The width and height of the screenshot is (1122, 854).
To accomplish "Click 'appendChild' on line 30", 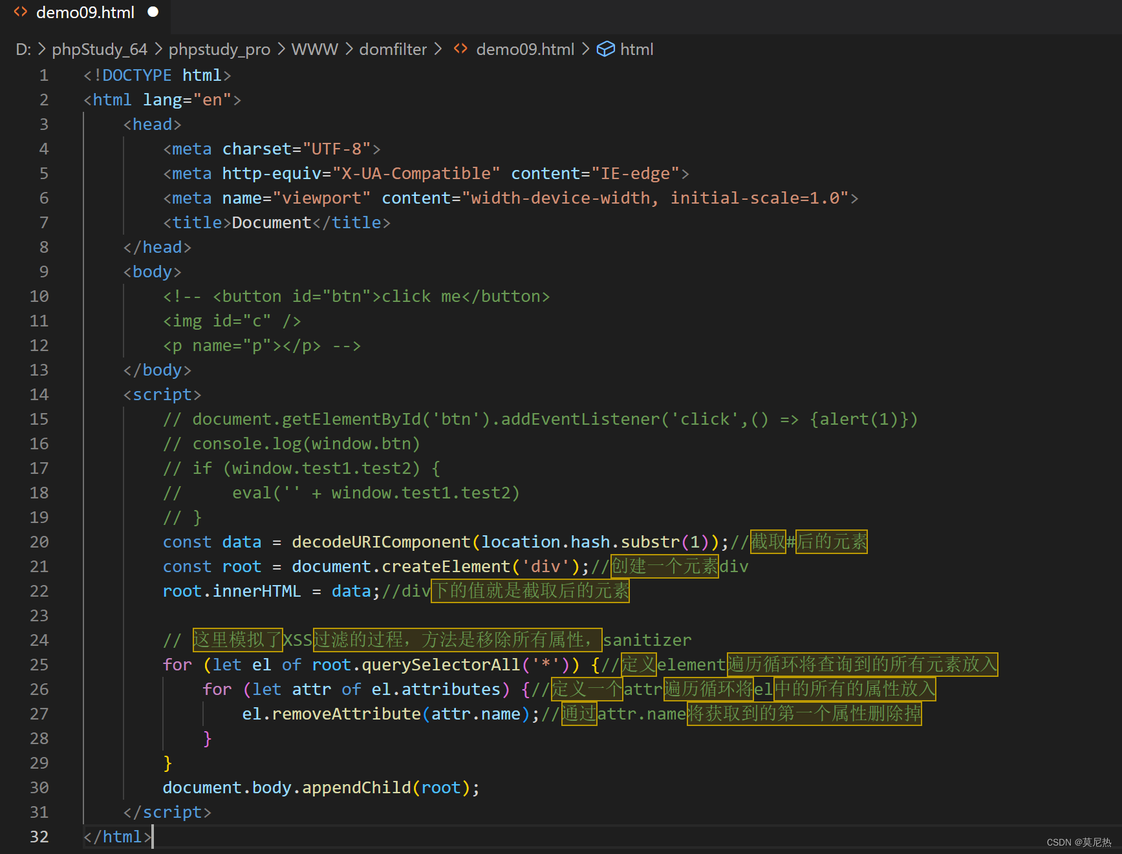I will (356, 788).
